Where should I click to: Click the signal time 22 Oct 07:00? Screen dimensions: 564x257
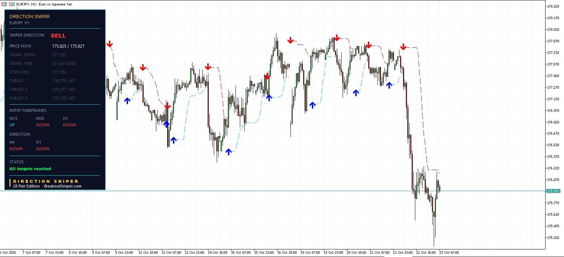pos(64,64)
